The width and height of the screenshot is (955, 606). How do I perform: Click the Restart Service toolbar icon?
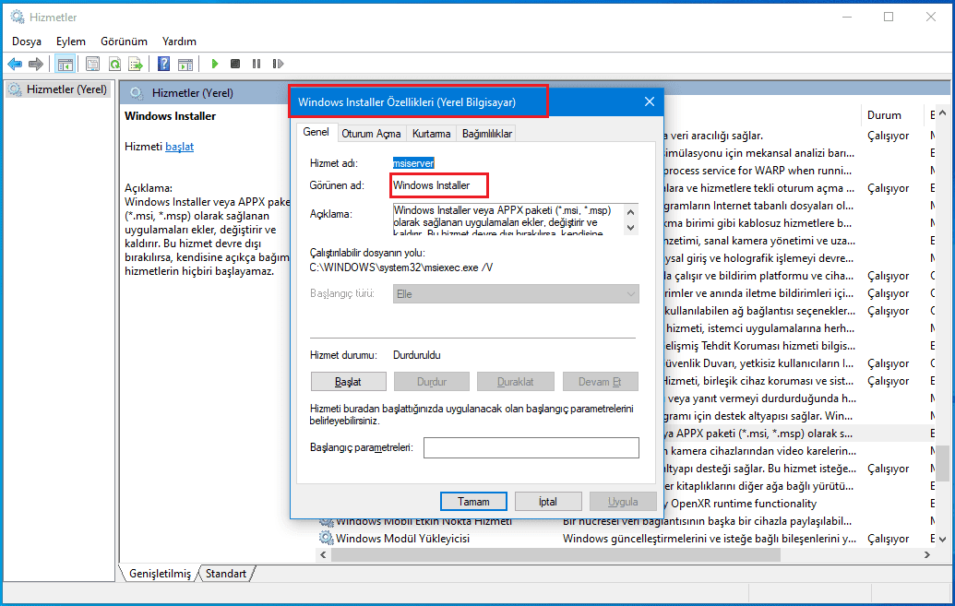[x=278, y=64]
